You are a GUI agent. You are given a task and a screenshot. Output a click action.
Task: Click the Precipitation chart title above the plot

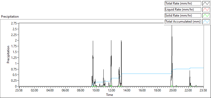point(10,17)
